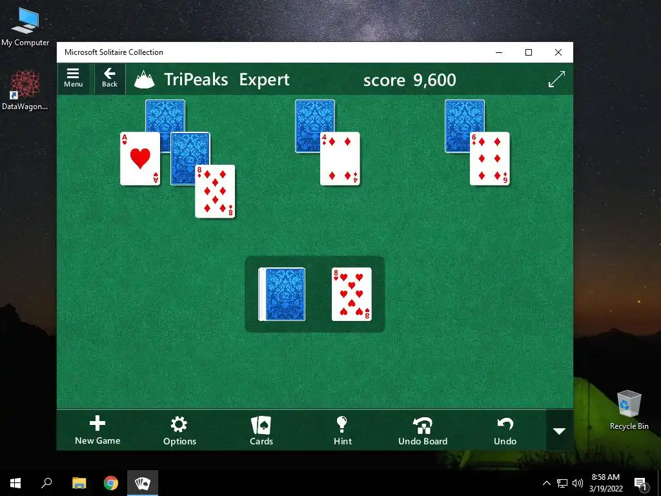Close the Microsoft Solitaire Collection window

(x=558, y=52)
